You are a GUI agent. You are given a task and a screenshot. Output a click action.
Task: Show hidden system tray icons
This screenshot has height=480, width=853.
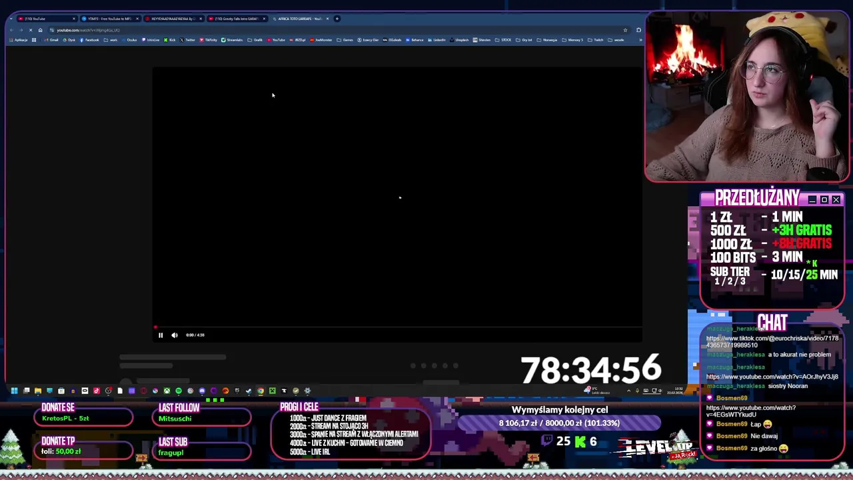pyautogui.click(x=628, y=391)
